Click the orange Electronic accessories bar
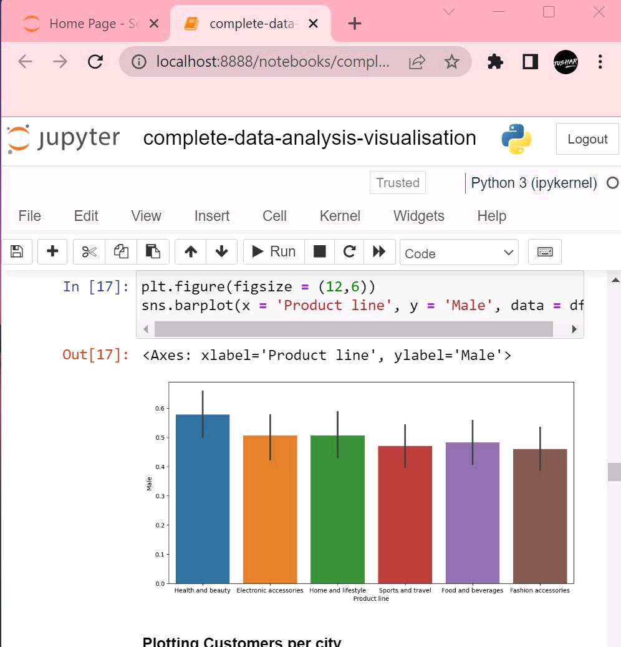Image resolution: width=621 pixels, height=647 pixels. 270,510
